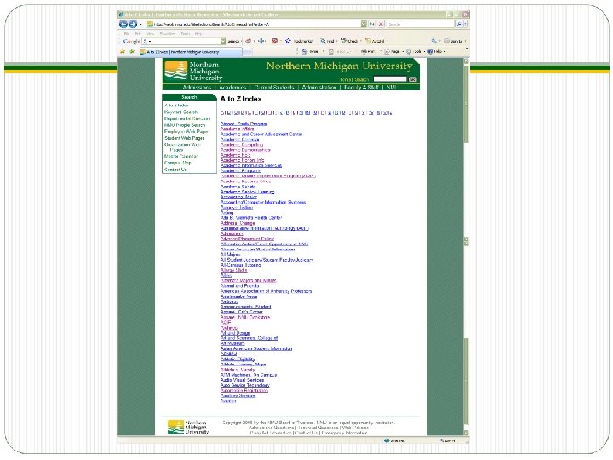
Task: Expand the Print options dropdown arrow
Action: coord(381,51)
